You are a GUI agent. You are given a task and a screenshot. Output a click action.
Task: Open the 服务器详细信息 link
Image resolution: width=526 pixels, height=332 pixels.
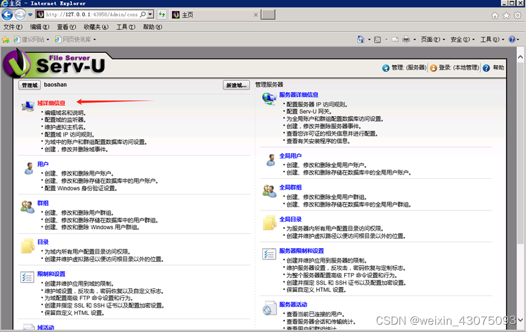click(299, 95)
